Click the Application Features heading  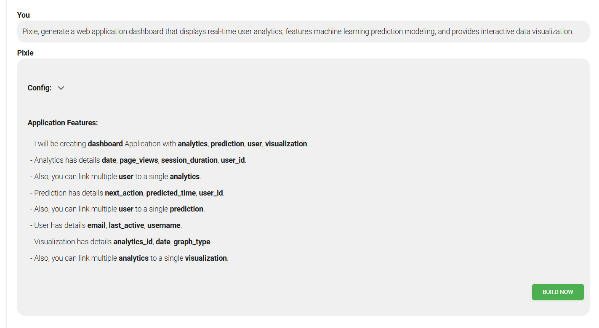63,123
